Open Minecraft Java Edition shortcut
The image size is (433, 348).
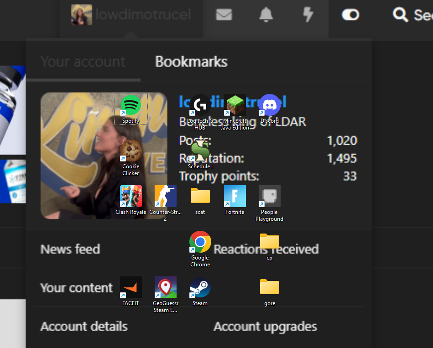[x=235, y=112]
